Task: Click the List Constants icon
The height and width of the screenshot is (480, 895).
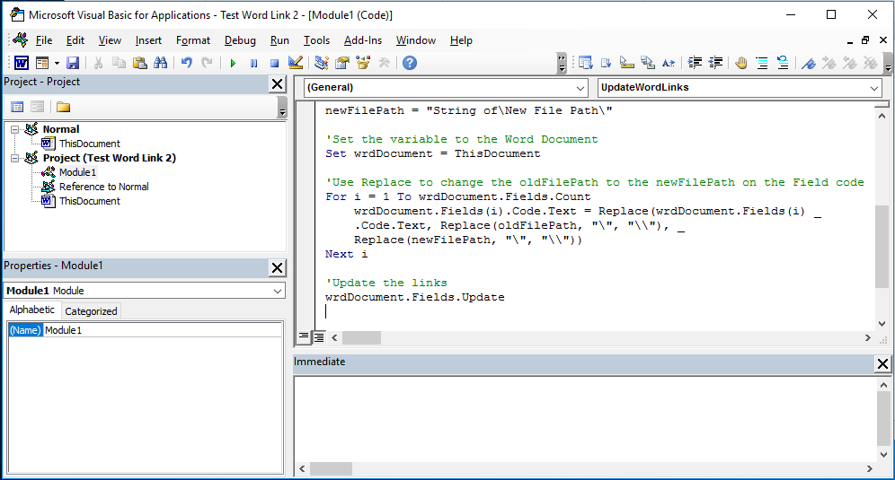Action: tap(607, 63)
